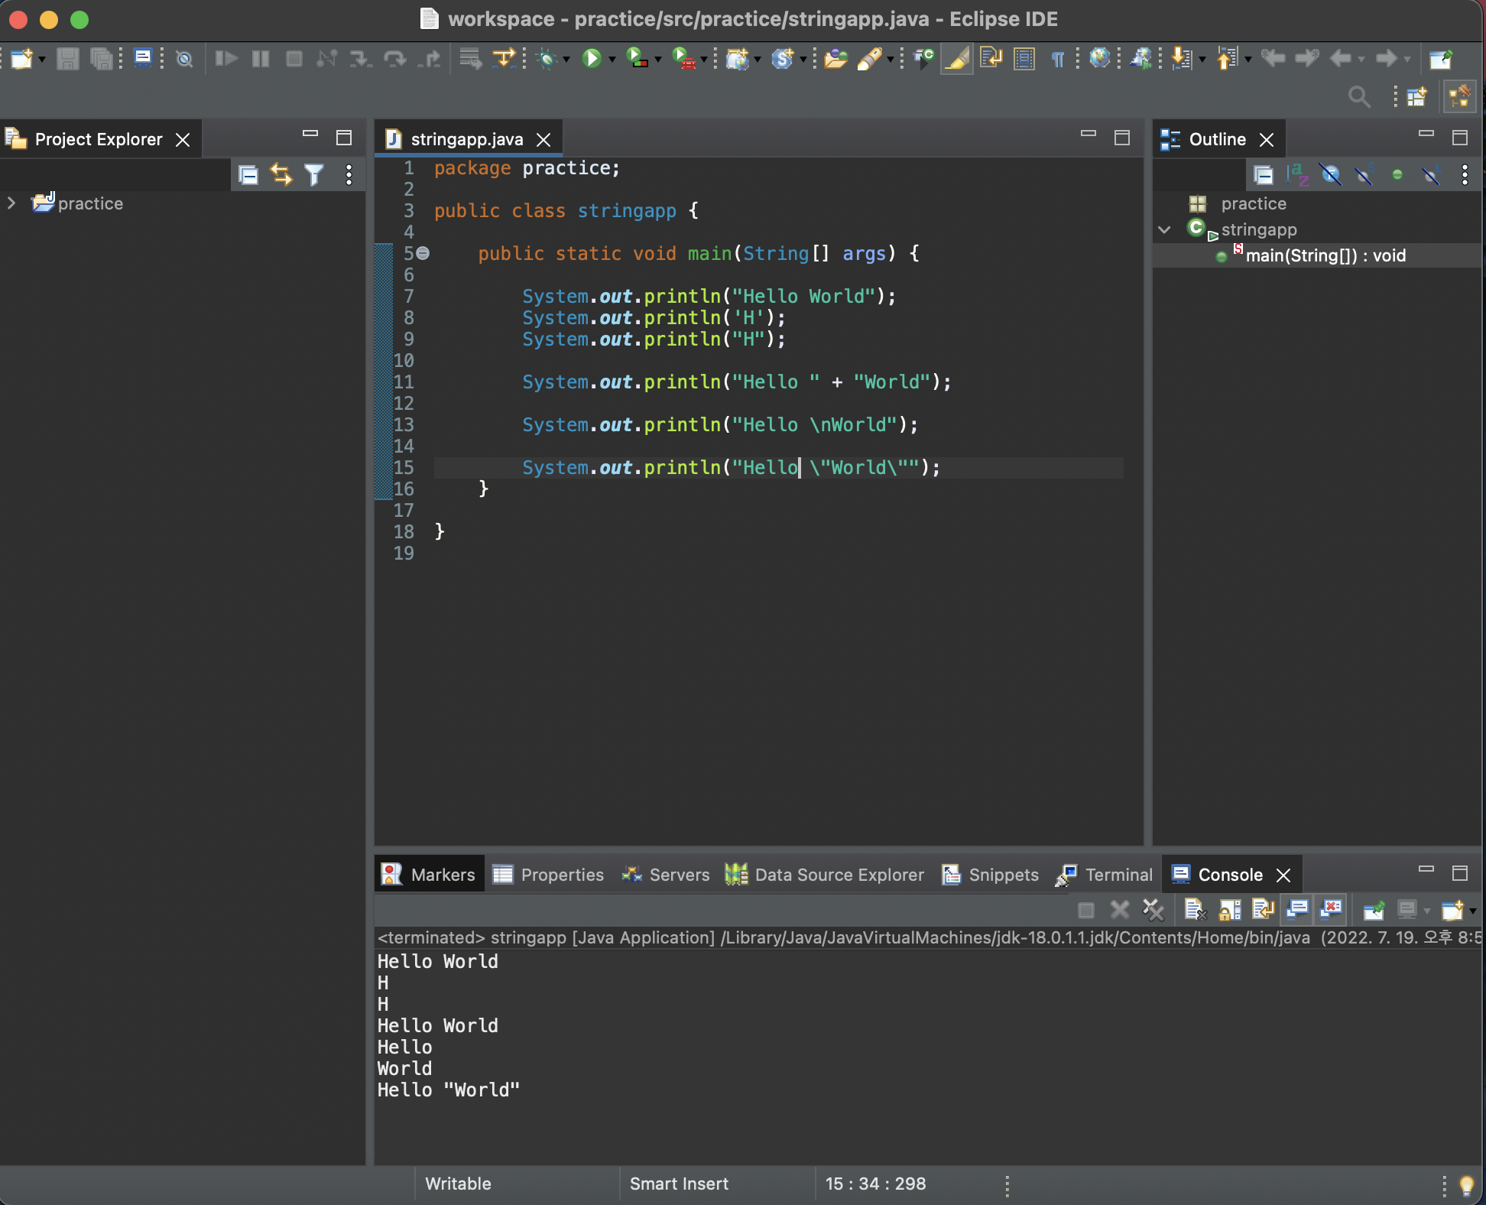
Task: Toggle Sort alphabetically in Outline
Action: (1297, 175)
